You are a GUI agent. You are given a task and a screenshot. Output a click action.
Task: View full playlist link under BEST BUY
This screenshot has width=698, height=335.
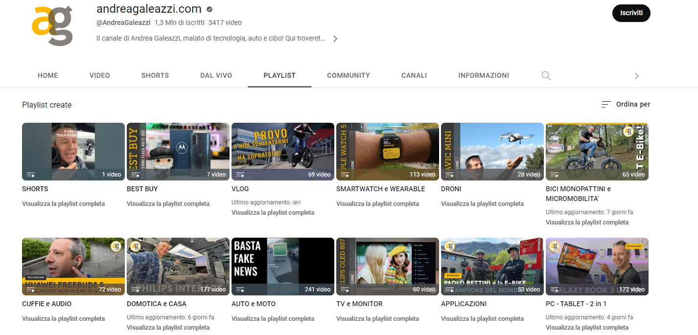tap(168, 204)
